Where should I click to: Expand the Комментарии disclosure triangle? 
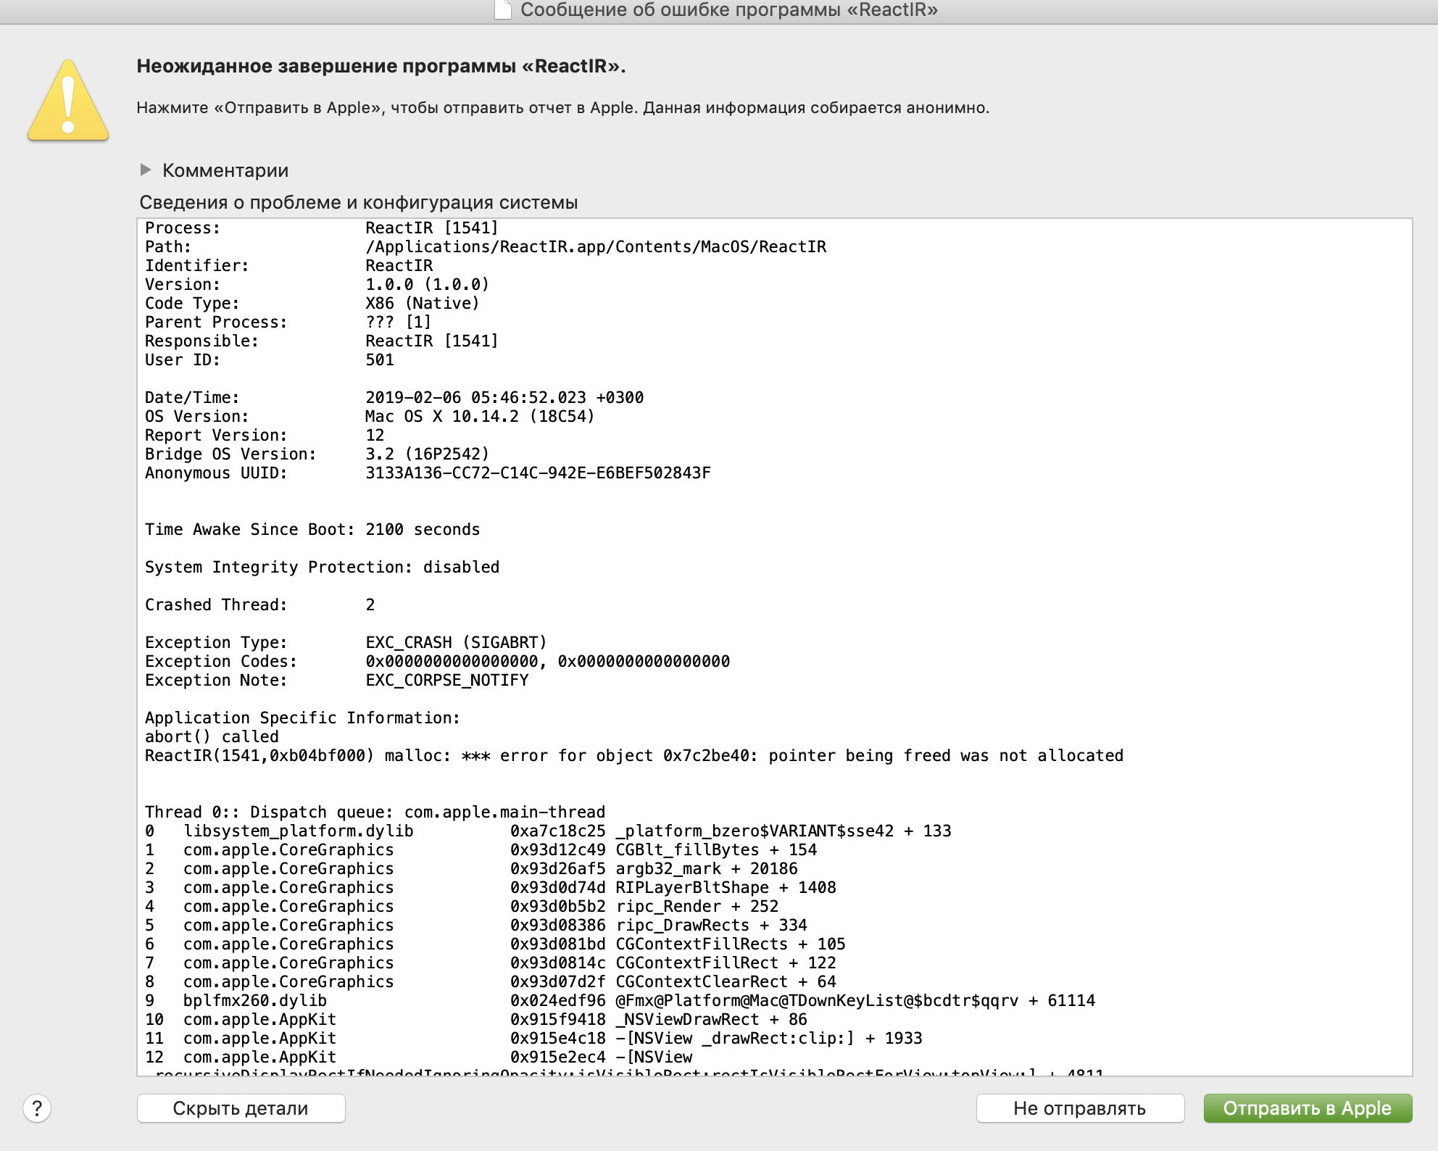146,170
